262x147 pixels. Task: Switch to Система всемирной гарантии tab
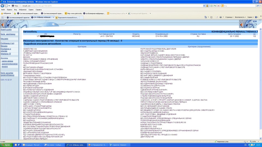tap(18, 17)
